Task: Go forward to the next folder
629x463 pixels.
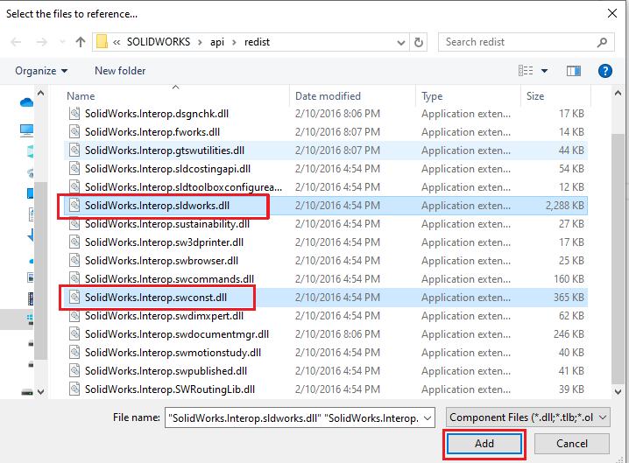Action: pyautogui.click(x=42, y=42)
